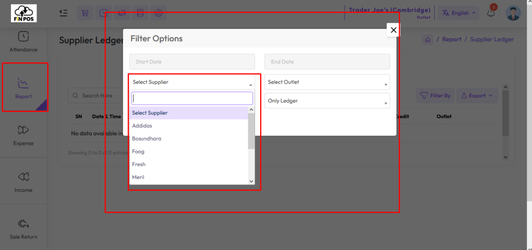Select Fresh from supplier list
Viewport: 532px width, 250px height.
[x=189, y=164]
